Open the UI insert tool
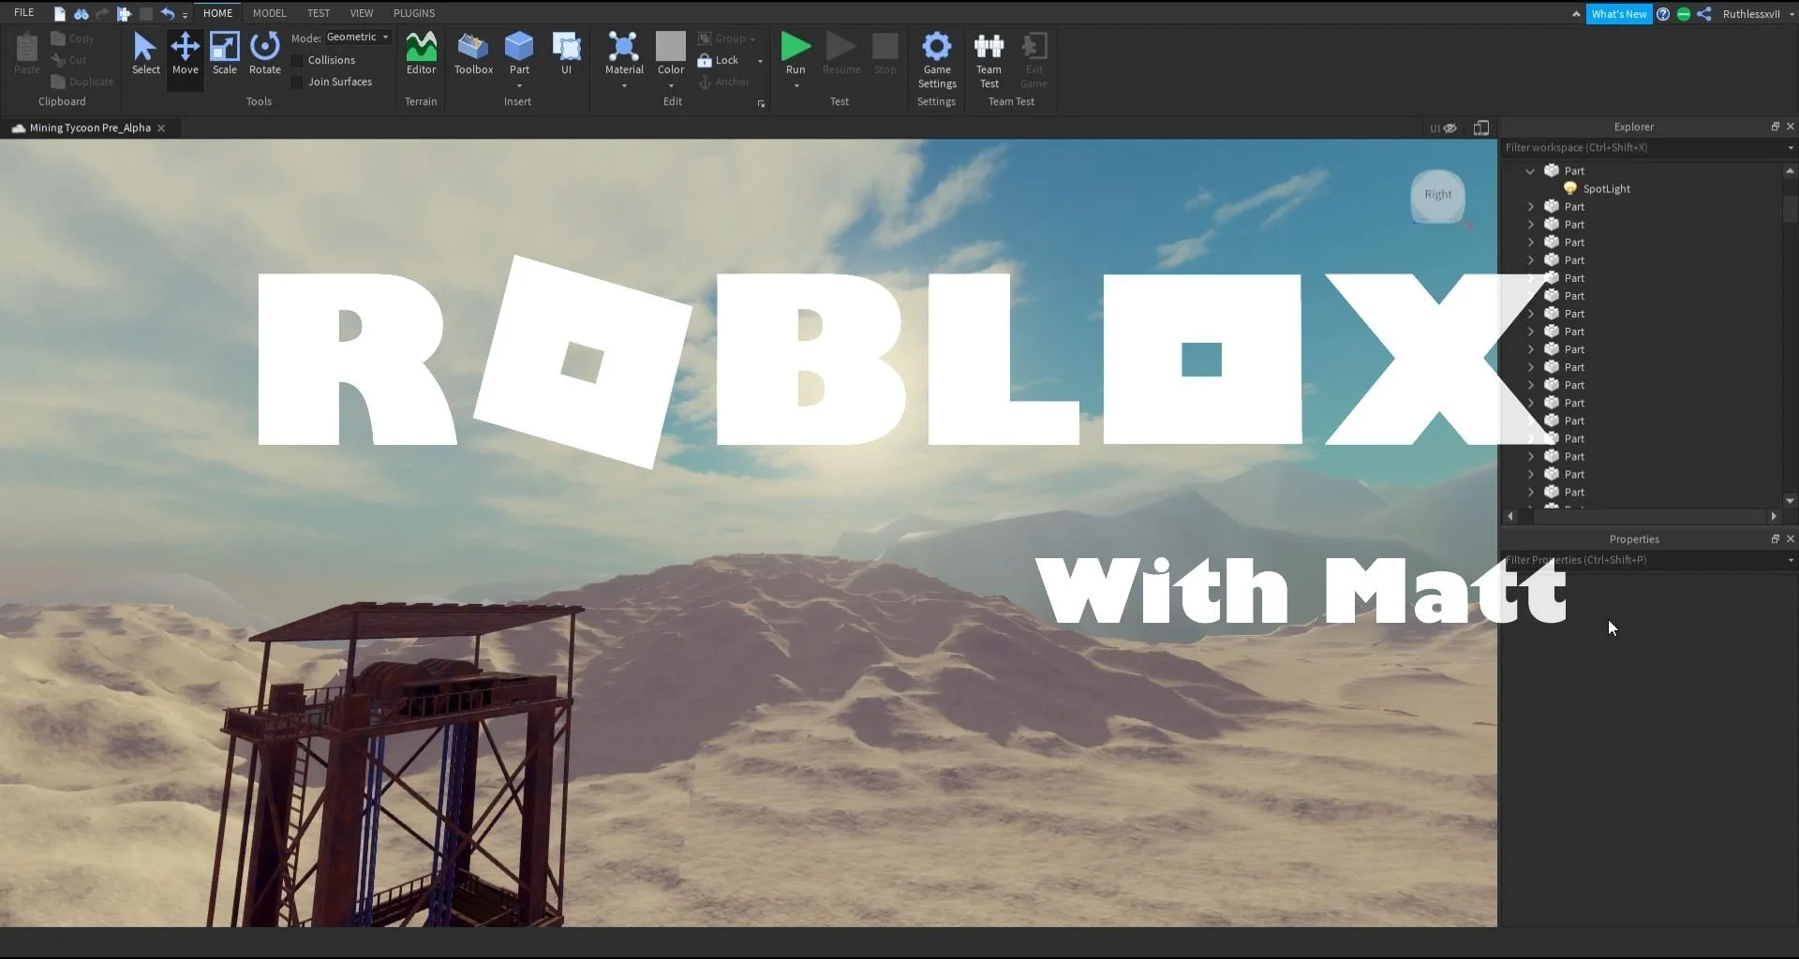 [566, 53]
